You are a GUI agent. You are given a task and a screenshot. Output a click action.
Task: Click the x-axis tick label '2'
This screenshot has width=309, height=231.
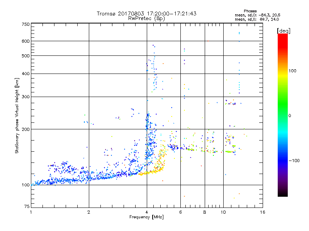(89, 212)
